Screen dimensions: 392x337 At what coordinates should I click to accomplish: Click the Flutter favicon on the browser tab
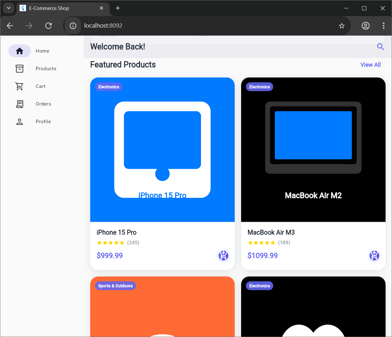click(22, 8)
